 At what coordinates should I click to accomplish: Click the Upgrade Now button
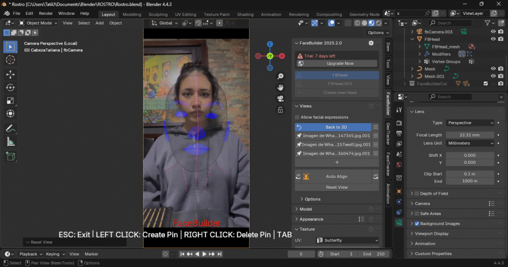340,63
